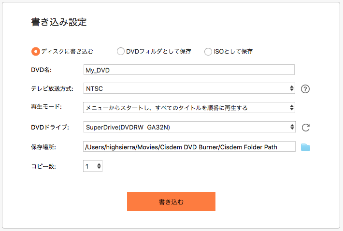Increase the コピー数 using up arrow
This screenshot has height=231, width=343.
(99, 164)
